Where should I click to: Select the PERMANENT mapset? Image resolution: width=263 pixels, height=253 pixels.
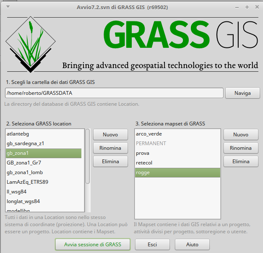pyautogui.click(x=177, y=143)
